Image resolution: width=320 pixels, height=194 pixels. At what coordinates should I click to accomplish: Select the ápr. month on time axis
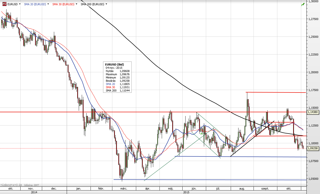point(147,188)
